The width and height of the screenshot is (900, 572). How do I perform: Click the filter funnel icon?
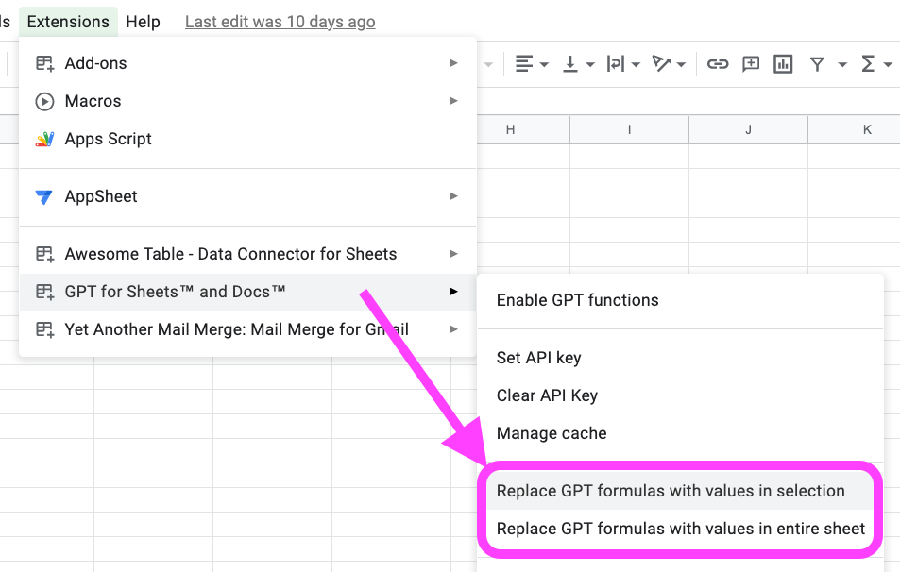click(x=817, y=64)
